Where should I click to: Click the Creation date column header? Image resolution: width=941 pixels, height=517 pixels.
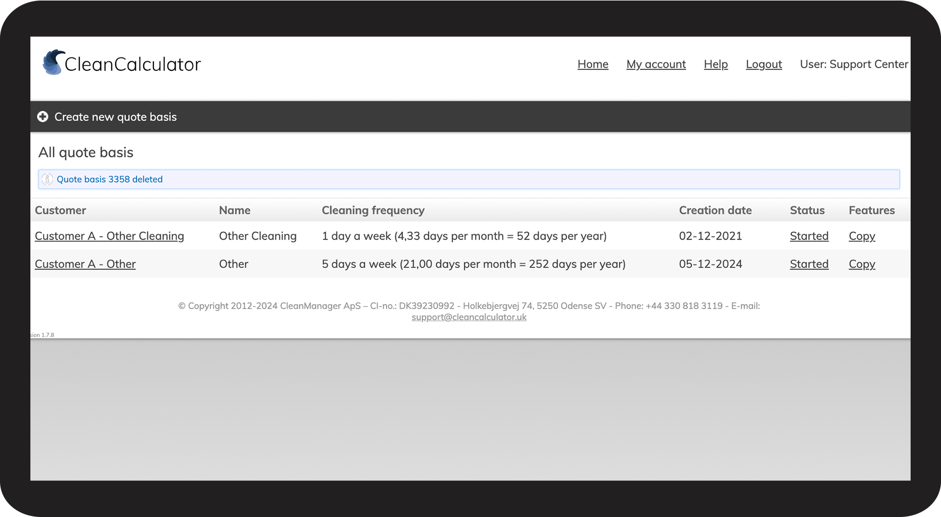[715, 210]
